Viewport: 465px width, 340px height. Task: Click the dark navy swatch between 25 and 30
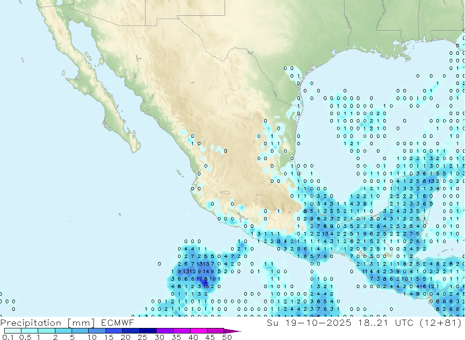148,331
